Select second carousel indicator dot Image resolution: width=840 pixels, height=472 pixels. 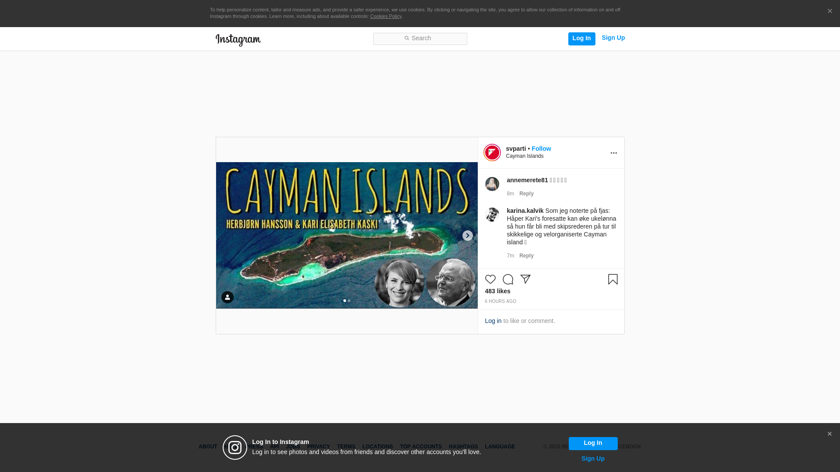point(349,301)
